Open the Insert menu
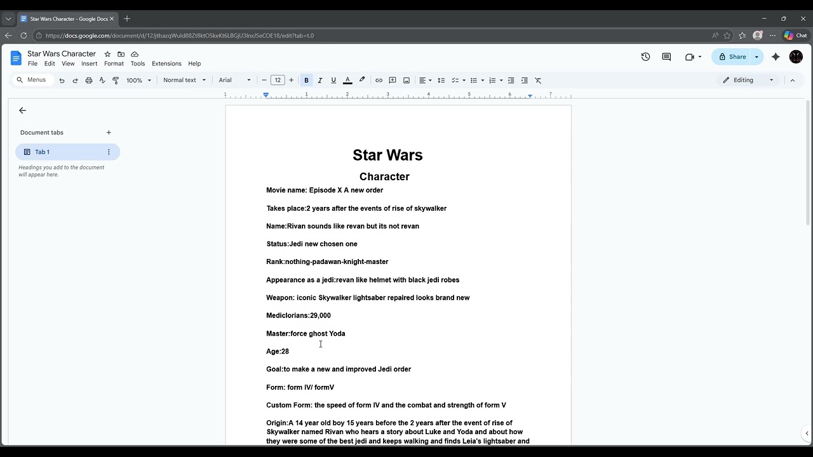Image resolution: width=813 pixels, height=457 pixels. click(89, 63)
